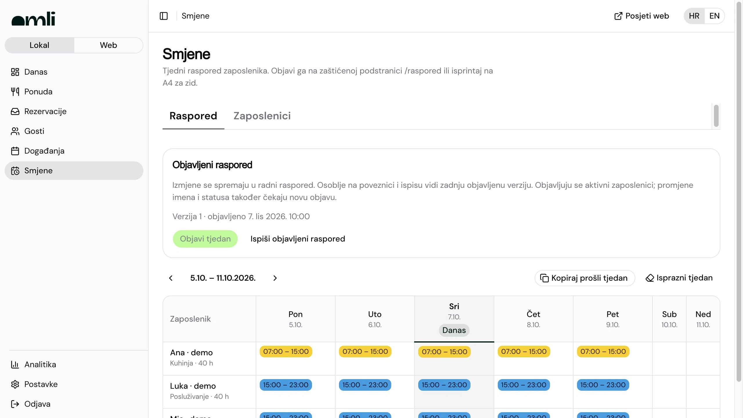
Task: Toggle the sidebar panel icon
Action: coord(164,16)
